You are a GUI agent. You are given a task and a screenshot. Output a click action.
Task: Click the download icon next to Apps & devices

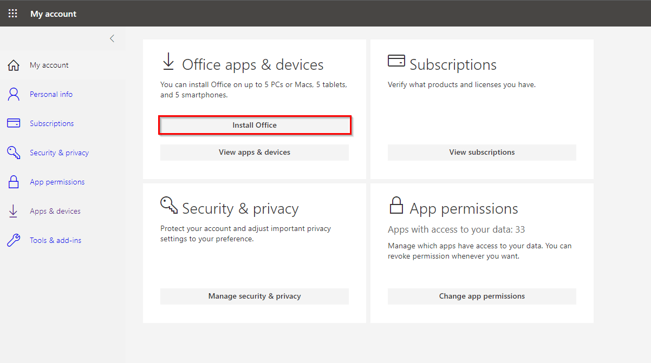[14, 210]
